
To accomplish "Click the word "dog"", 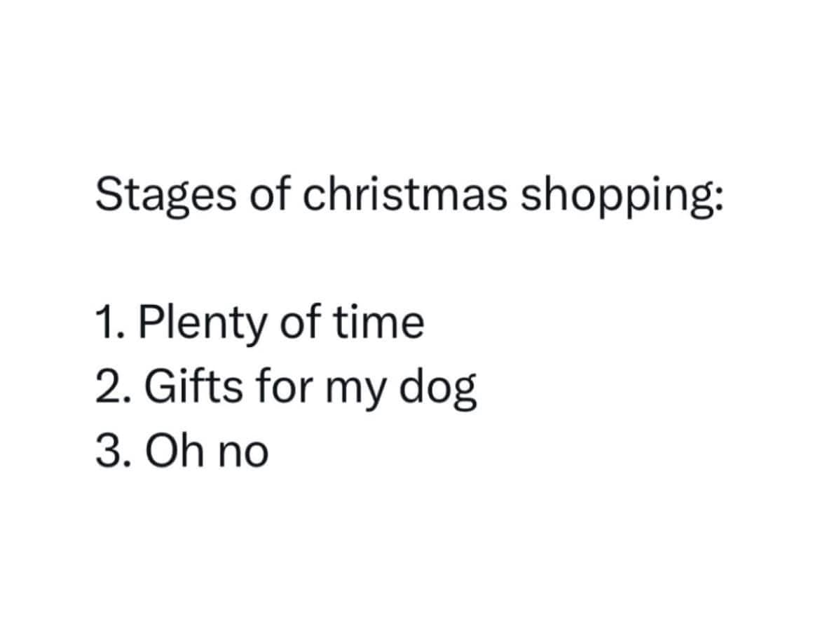I will point(438,390).
